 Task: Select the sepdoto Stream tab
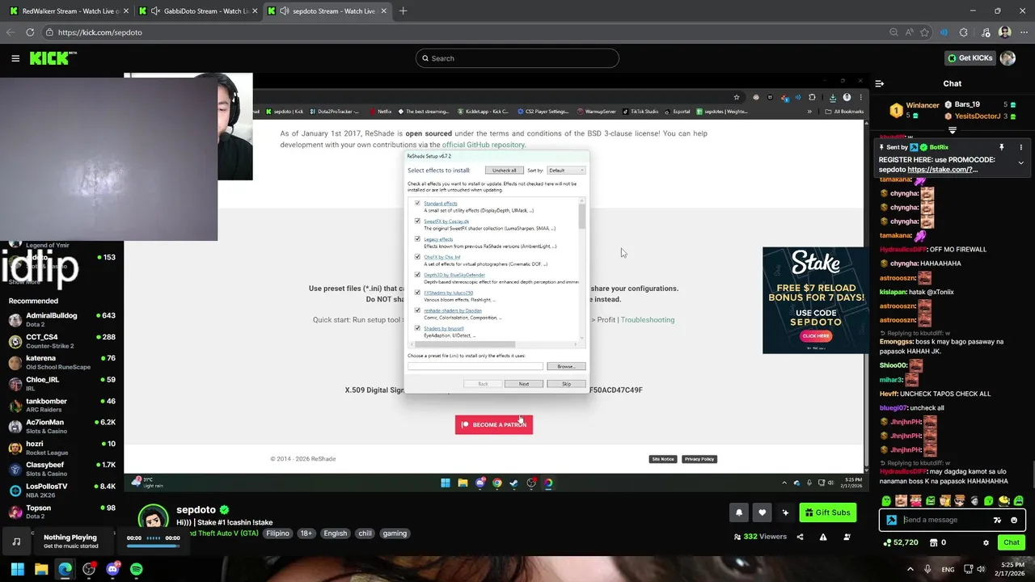[x=327, y=11]
